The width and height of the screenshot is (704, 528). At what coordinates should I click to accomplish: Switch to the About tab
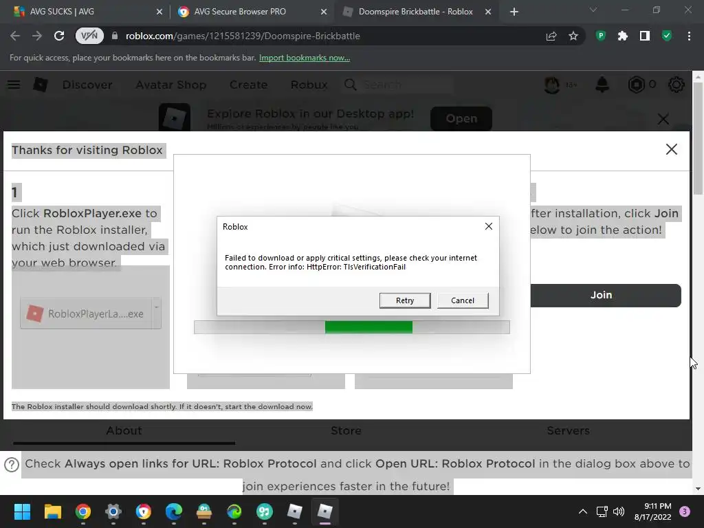[x=124, y=430]
